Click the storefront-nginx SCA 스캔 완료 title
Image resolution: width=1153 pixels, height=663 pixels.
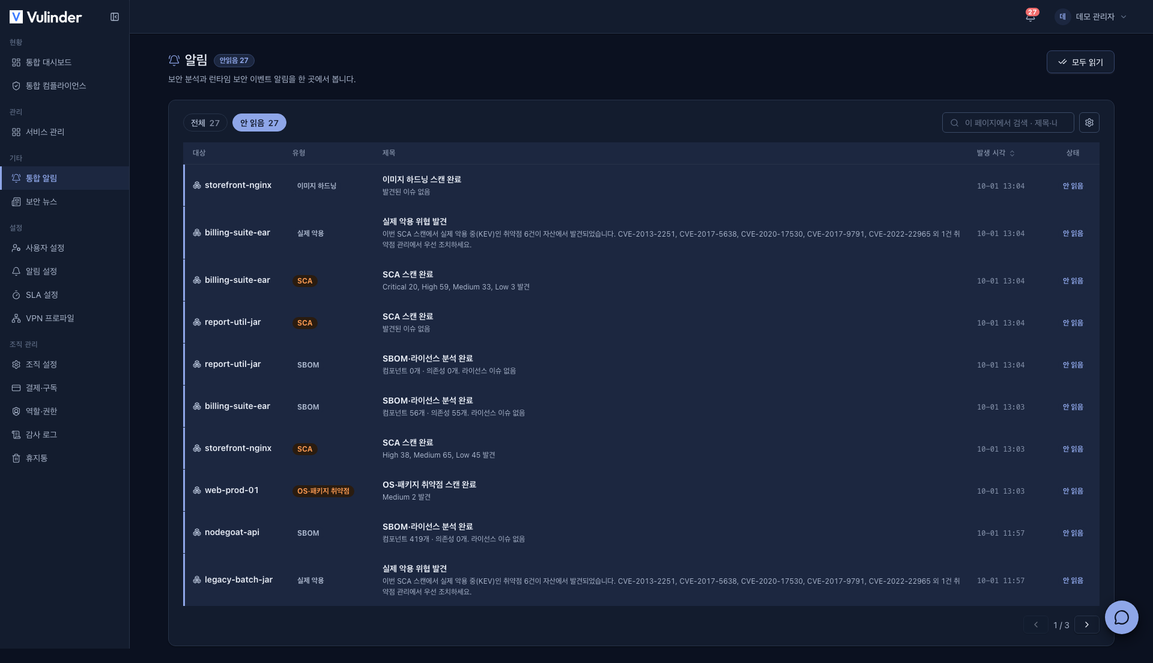click(408, 443)
